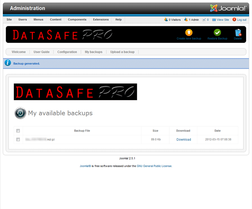
Task: Click the clock icon next to My available backups
Action: (x=20, y=113)
